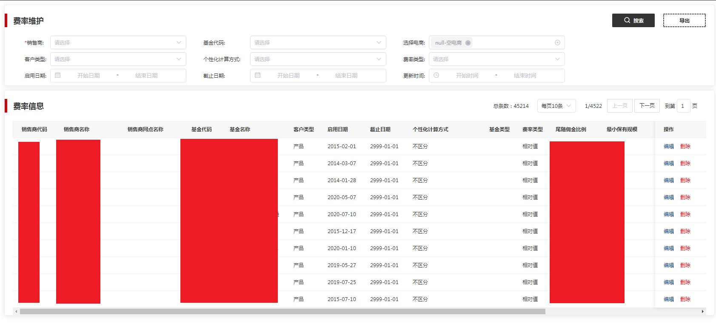Click 不区分 in the 2020-05-07 row
The image size is (716, 324).
420,197
